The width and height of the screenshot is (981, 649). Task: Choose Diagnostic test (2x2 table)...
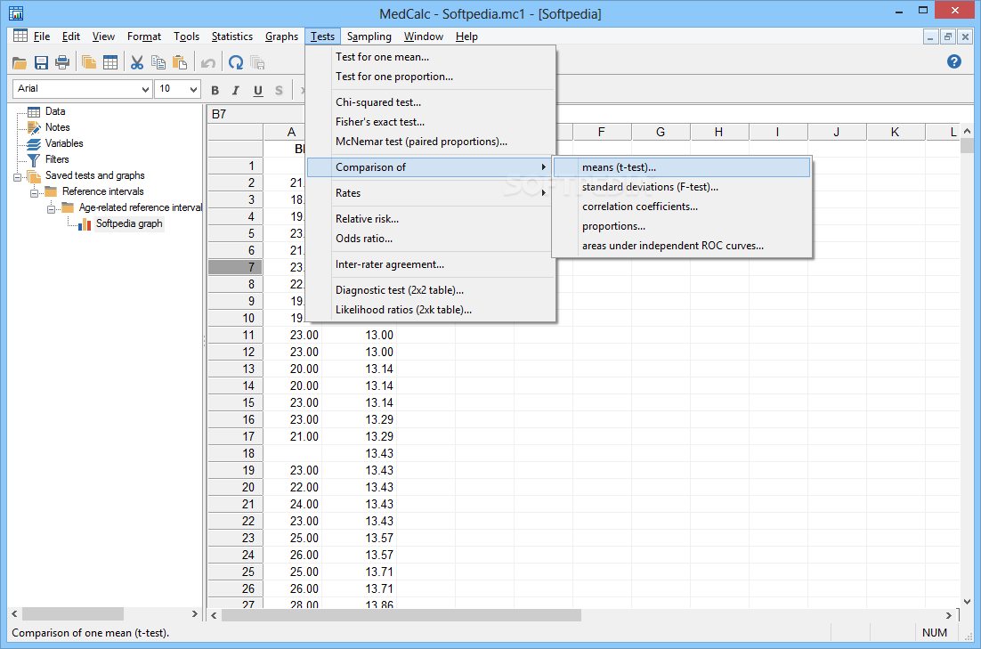(x=431, y=289)
